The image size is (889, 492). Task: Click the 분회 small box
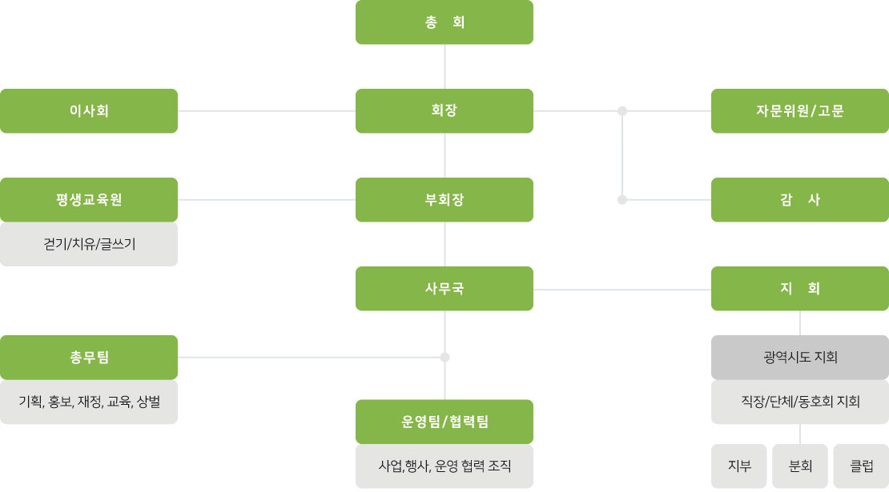[800, 466]
